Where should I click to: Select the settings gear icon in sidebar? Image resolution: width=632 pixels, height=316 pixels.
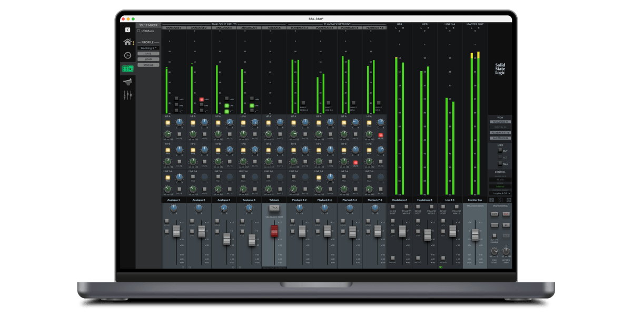pyautogui.click(x=127, y=55)
